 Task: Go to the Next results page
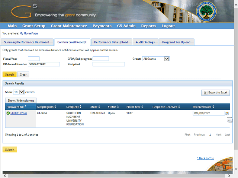[x=218, y=135]
